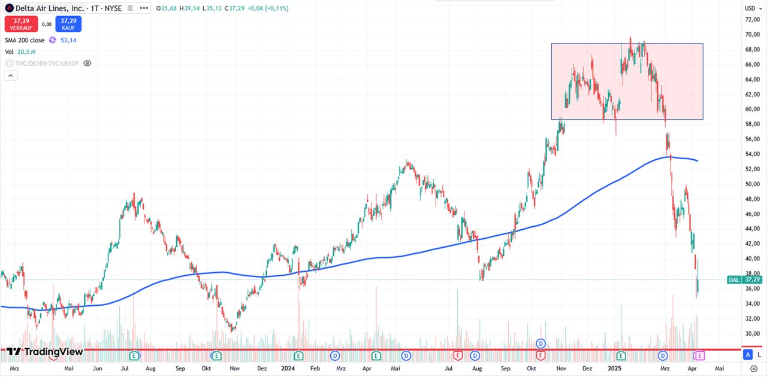This screenshot has height=377, width=767.
Task: Click the 2025 label on the time axis
Action: 614,369
